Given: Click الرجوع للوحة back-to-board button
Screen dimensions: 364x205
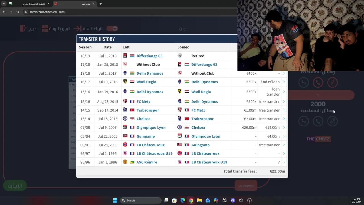Looking at the screenshot, I should pos(56,28).
